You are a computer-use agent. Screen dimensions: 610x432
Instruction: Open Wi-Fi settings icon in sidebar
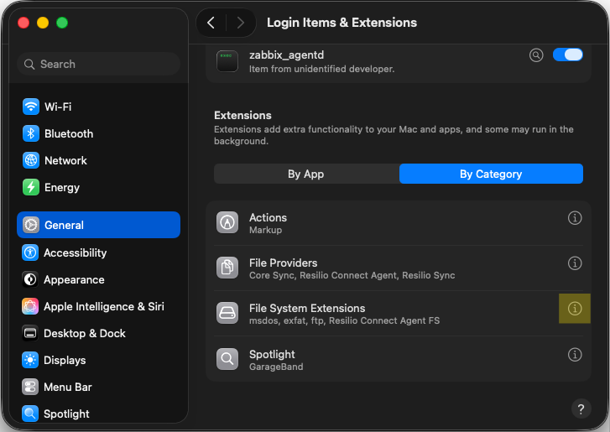coord(31,107)
